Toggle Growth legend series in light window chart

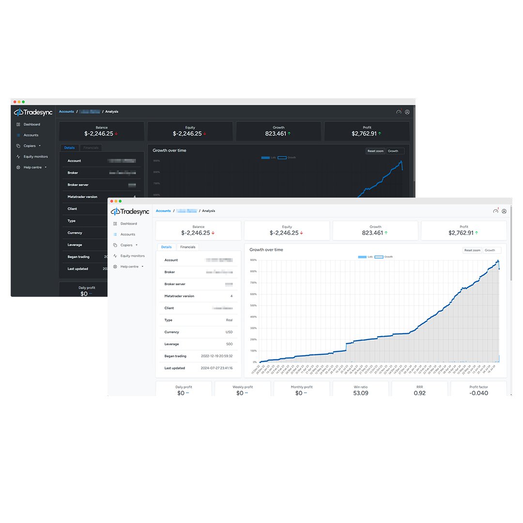(x=384, y=257)
